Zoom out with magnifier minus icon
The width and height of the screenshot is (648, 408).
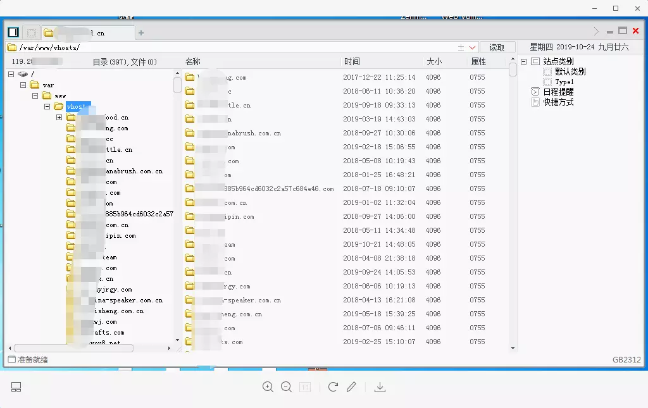[287, 387]
